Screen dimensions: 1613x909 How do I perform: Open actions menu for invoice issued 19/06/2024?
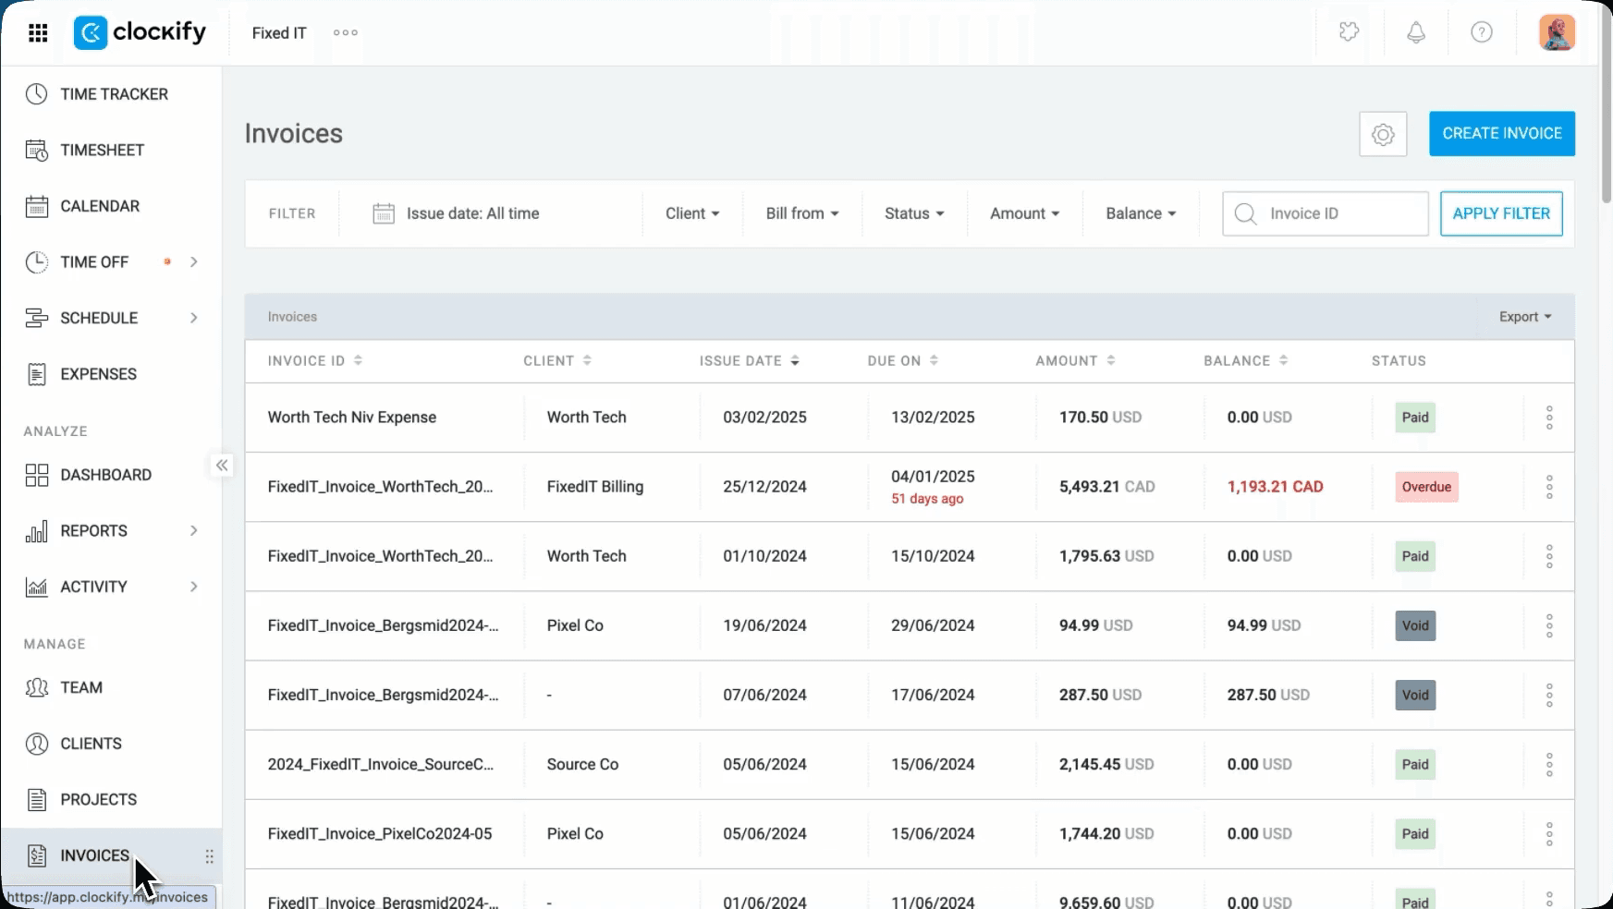(x=1549, y=625)
